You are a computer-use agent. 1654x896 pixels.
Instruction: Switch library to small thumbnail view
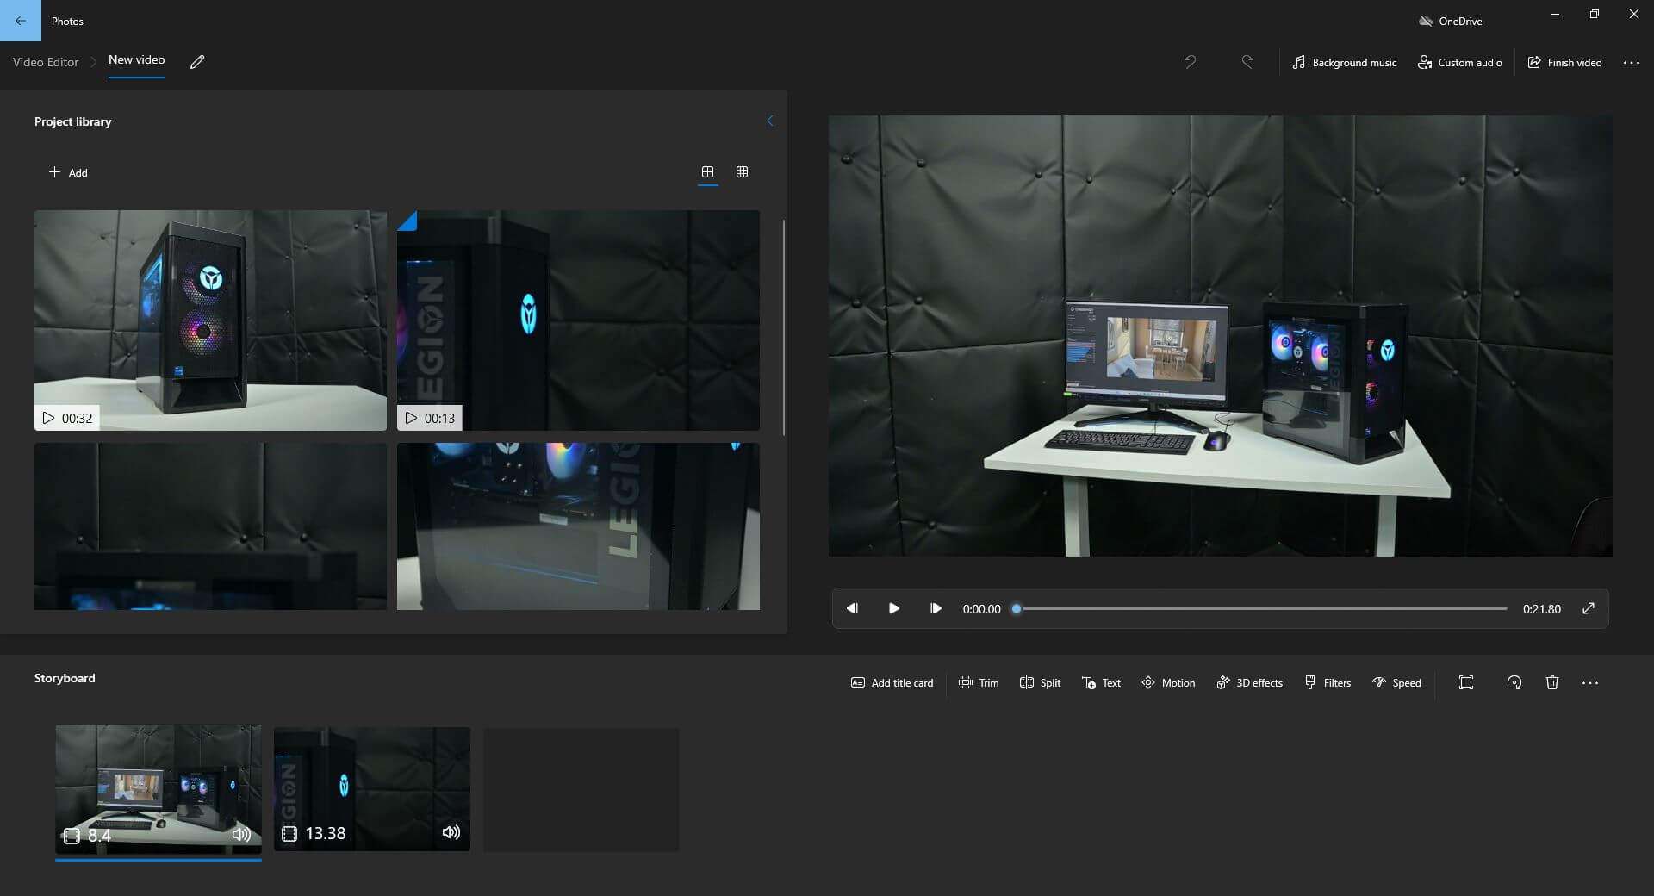tap(742, 172)
